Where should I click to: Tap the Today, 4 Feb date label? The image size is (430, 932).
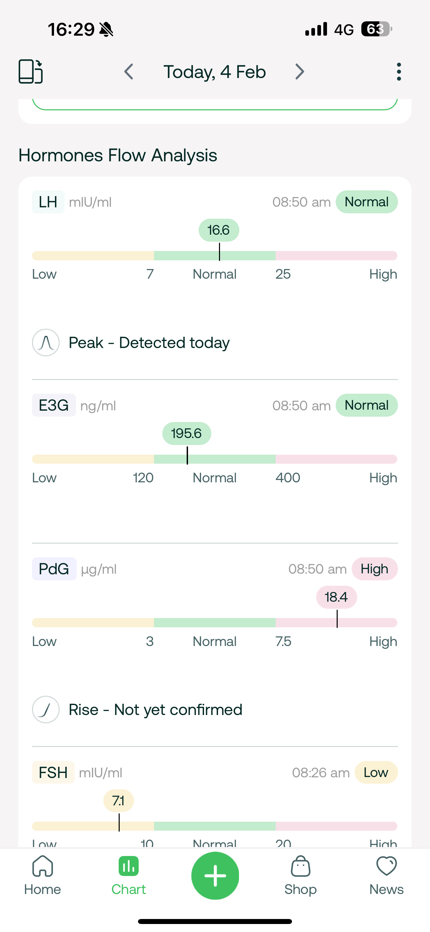coord(215,72)
